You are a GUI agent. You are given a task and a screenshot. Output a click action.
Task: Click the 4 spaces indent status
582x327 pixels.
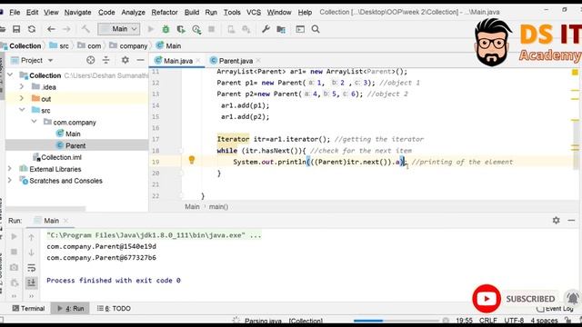tap(544, 321)
